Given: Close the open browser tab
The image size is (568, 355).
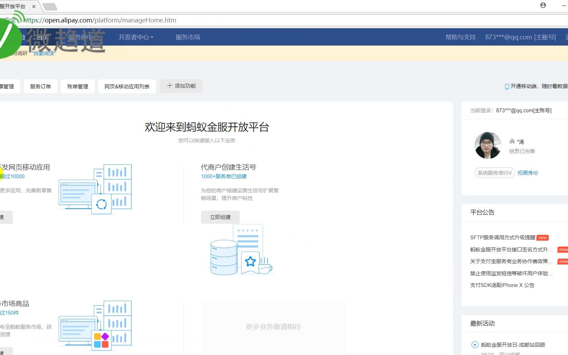Looking at the screenshot, I should click(x=34, y=6).
